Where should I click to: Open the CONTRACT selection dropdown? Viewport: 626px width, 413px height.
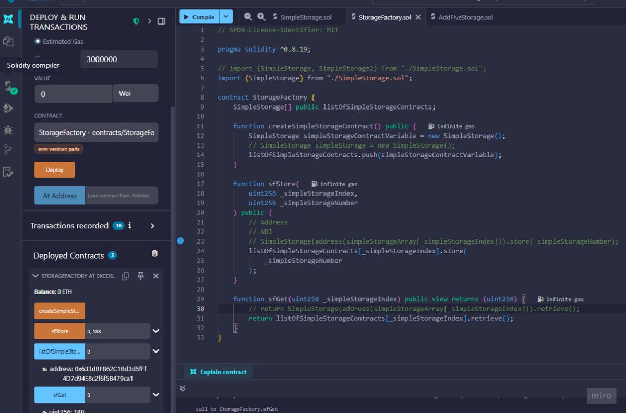click(x=96, y=132)
